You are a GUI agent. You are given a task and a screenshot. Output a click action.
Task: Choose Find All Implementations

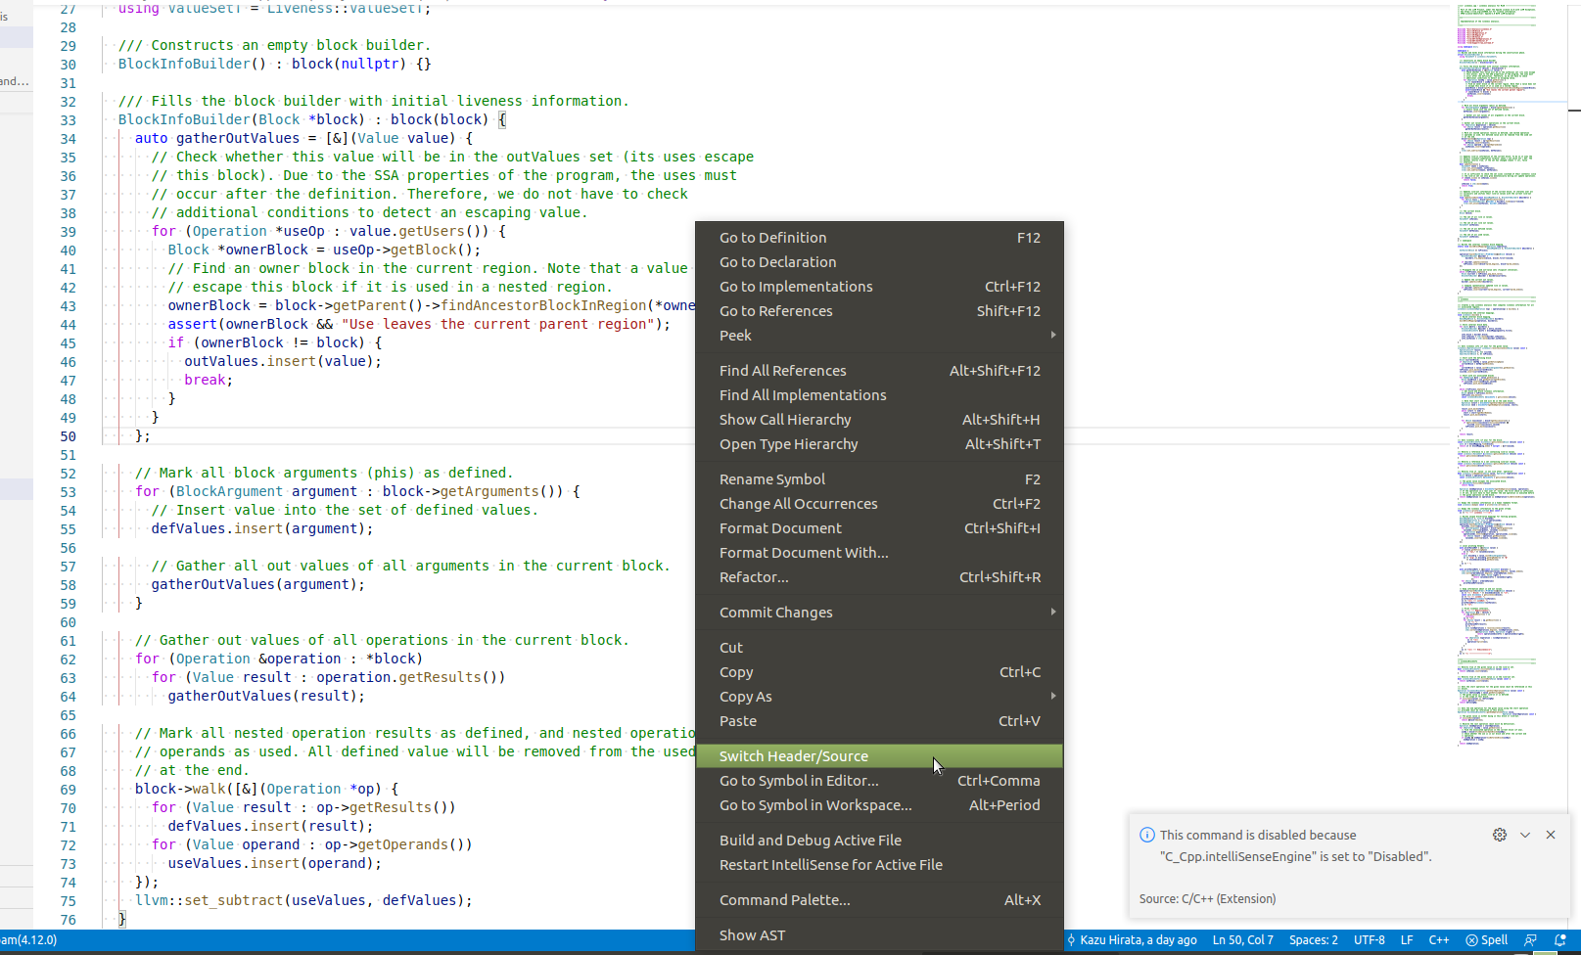[879, 395]
